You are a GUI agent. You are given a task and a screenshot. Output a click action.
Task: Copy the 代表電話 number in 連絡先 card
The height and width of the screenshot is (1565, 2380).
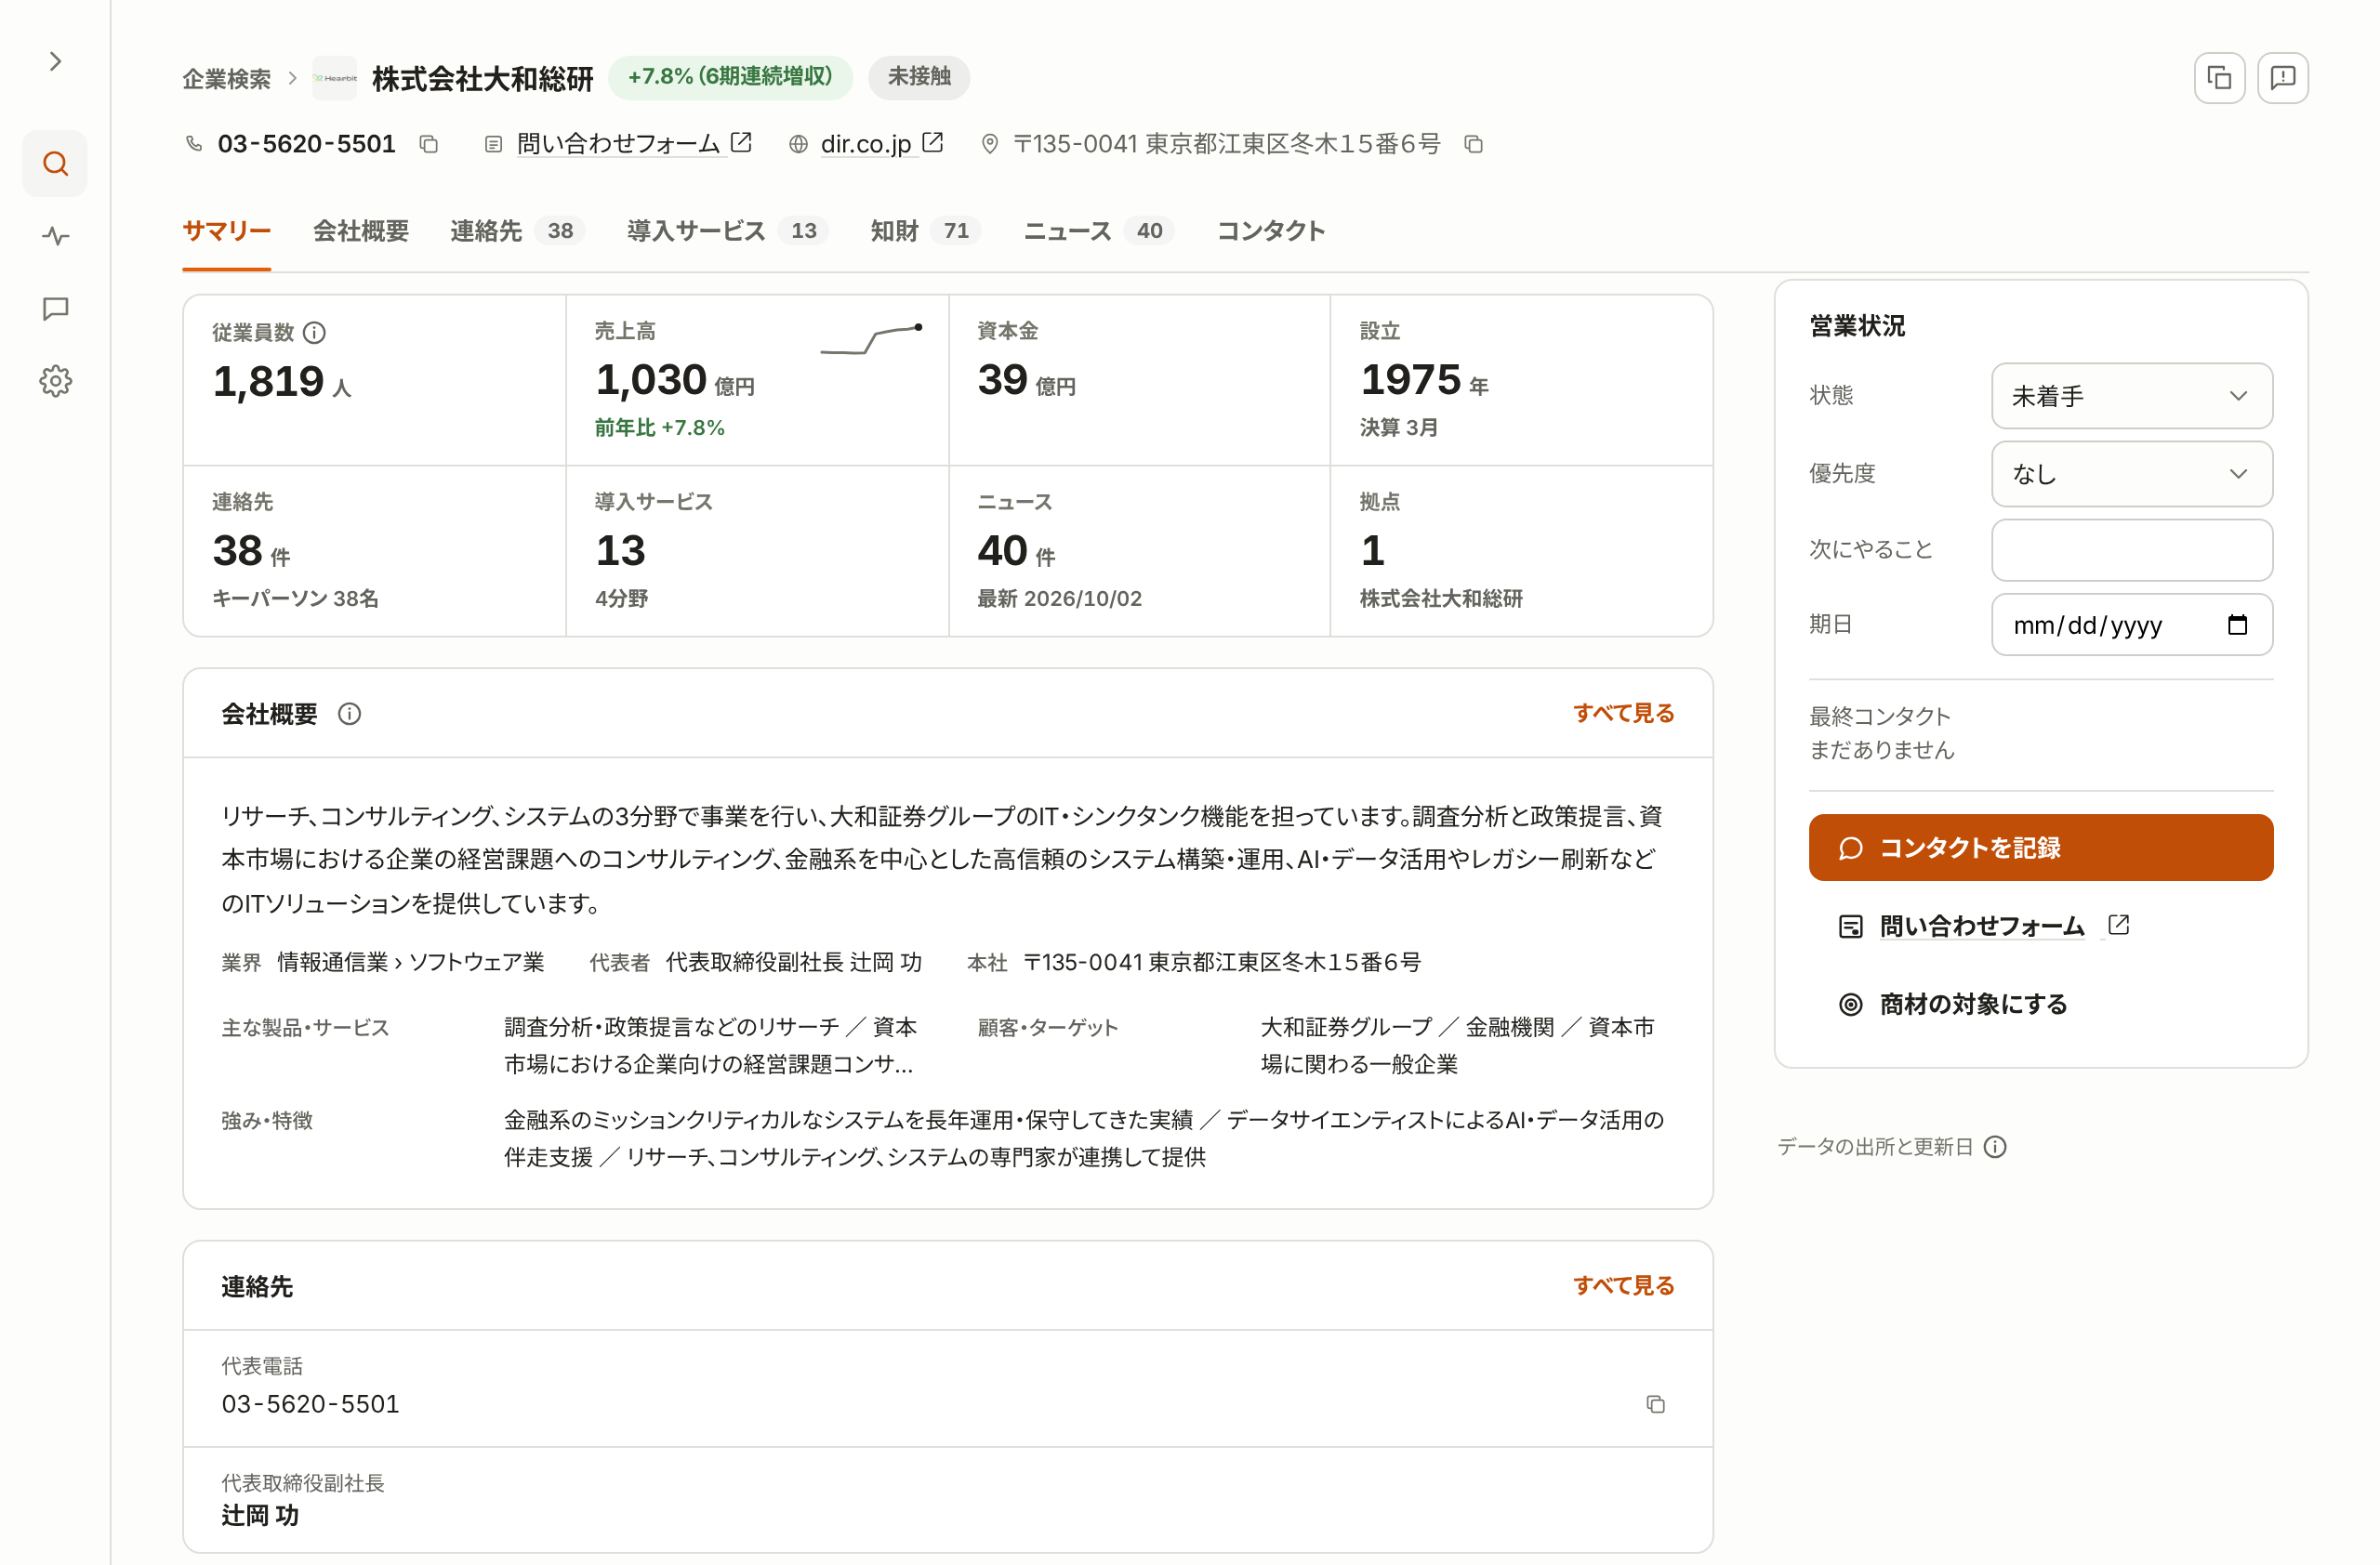1655,1405
